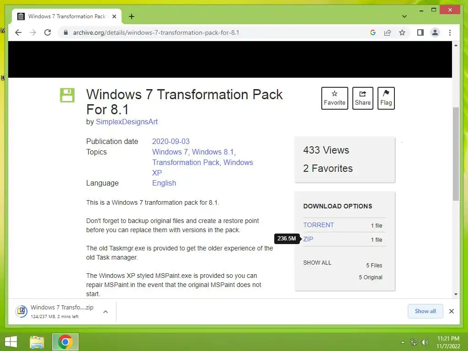This screenshot has width=468, height=351.
Task: Open the Google search icon in address bar
Action: [373, 32]
